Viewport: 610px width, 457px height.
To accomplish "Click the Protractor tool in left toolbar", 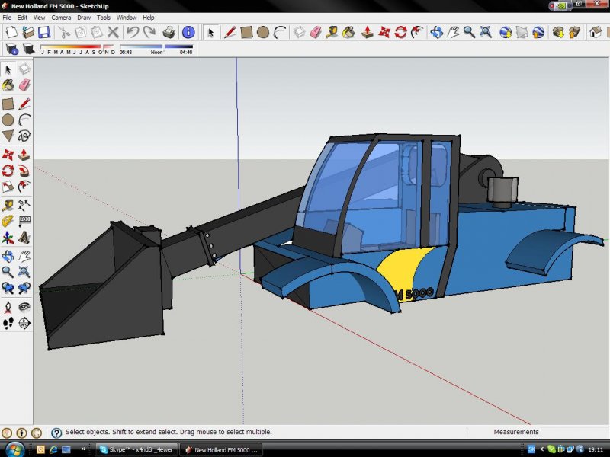I will [x=8, y=221].
